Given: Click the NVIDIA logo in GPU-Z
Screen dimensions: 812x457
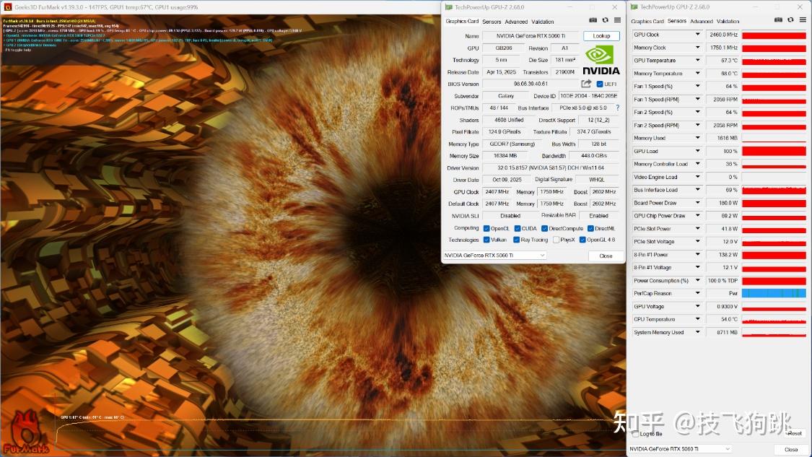Looking at the screenshot, I should coord(601,61).
